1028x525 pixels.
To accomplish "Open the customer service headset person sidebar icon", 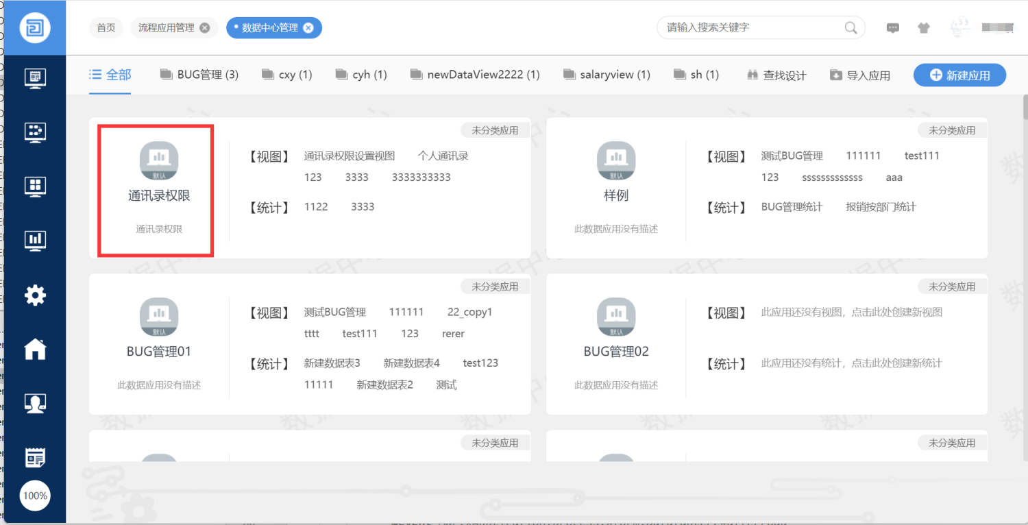I will 35,404.
